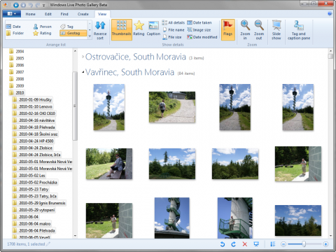Open the Home ribbon tab
The image size is (336, 252).
click(30, 14)
